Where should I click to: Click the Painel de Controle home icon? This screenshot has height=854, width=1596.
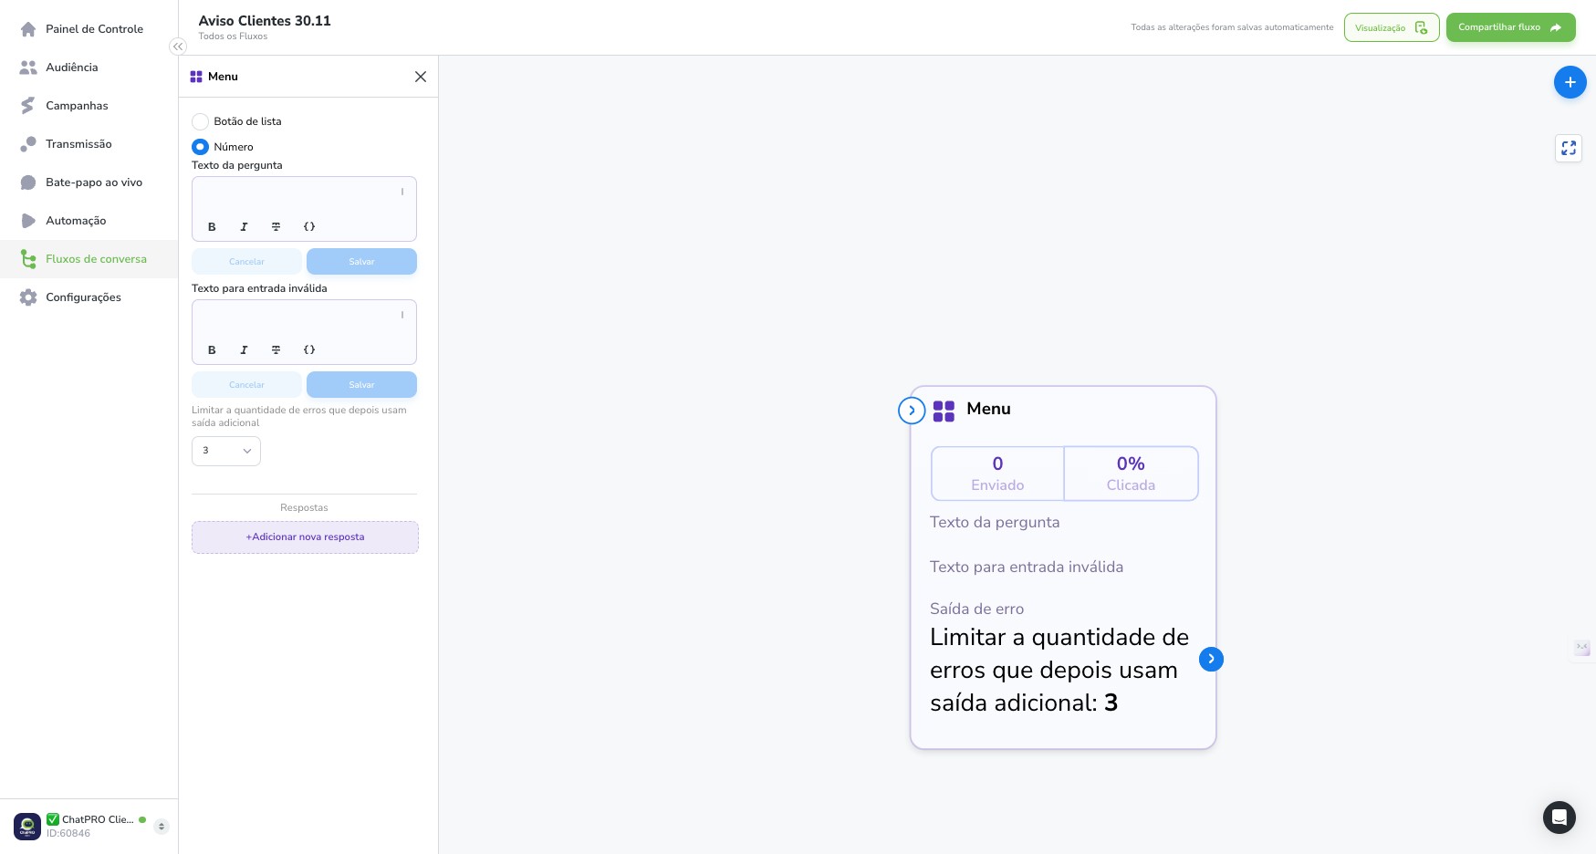pos(28,29)
